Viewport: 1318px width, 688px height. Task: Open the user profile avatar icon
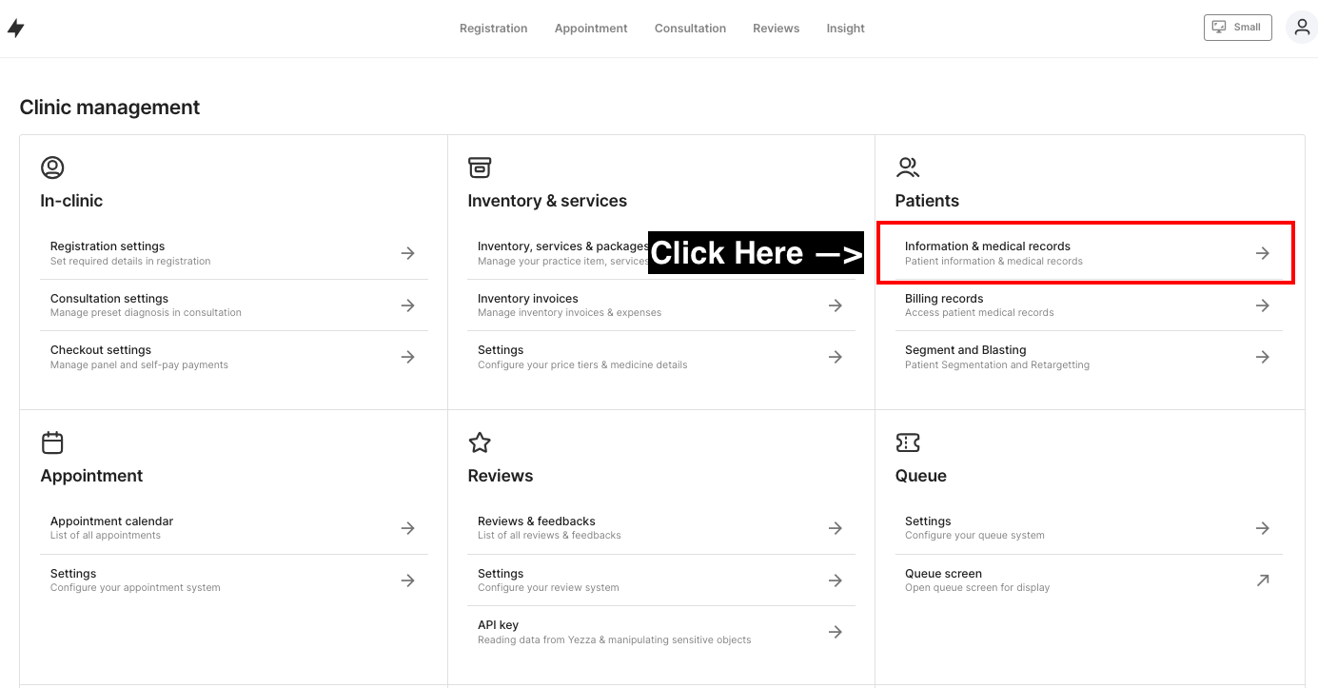[1302, 28]
